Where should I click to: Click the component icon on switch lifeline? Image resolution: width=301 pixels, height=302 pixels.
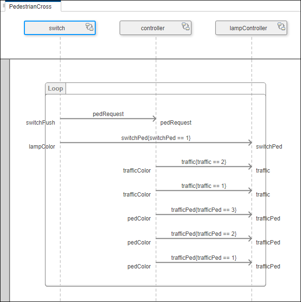point(89,27)
